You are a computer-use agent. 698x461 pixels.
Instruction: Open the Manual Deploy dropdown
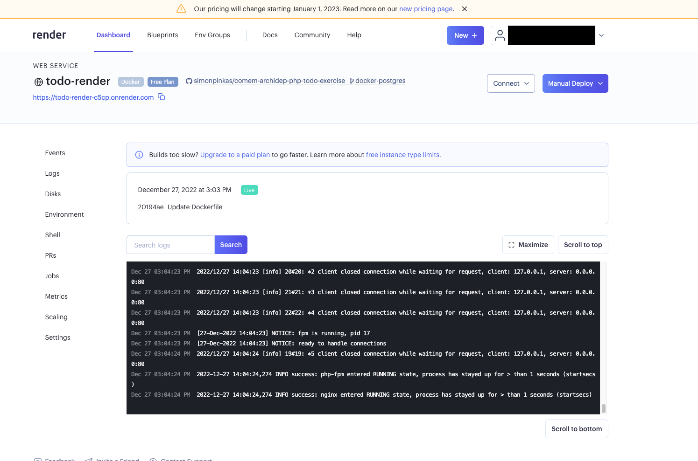[575, 83]
